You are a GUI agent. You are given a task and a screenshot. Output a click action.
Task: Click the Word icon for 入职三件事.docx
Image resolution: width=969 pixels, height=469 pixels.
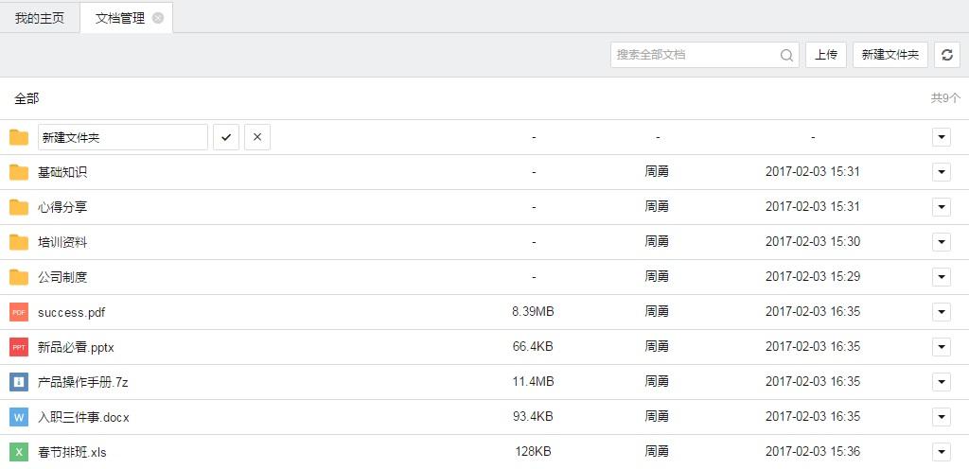(x=19, y=417)
